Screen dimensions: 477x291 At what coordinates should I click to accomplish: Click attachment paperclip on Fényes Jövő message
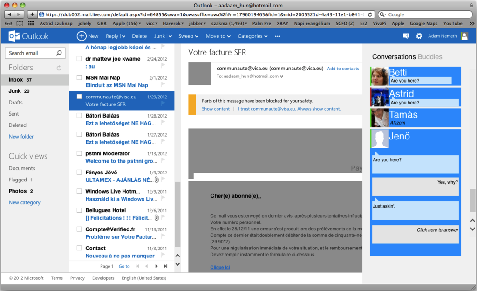(x=157, y=180)
